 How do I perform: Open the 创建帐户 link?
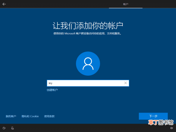point(52,90)
